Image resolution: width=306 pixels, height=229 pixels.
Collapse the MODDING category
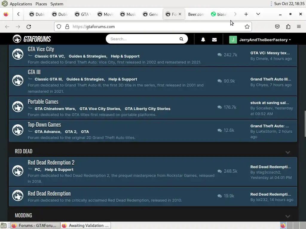[x=288, y=216]
